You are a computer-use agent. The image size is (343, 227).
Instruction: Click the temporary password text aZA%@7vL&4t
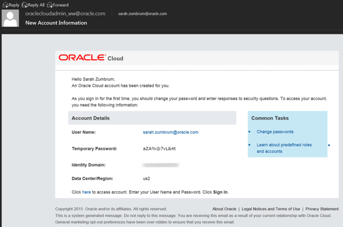pos(159,149)
